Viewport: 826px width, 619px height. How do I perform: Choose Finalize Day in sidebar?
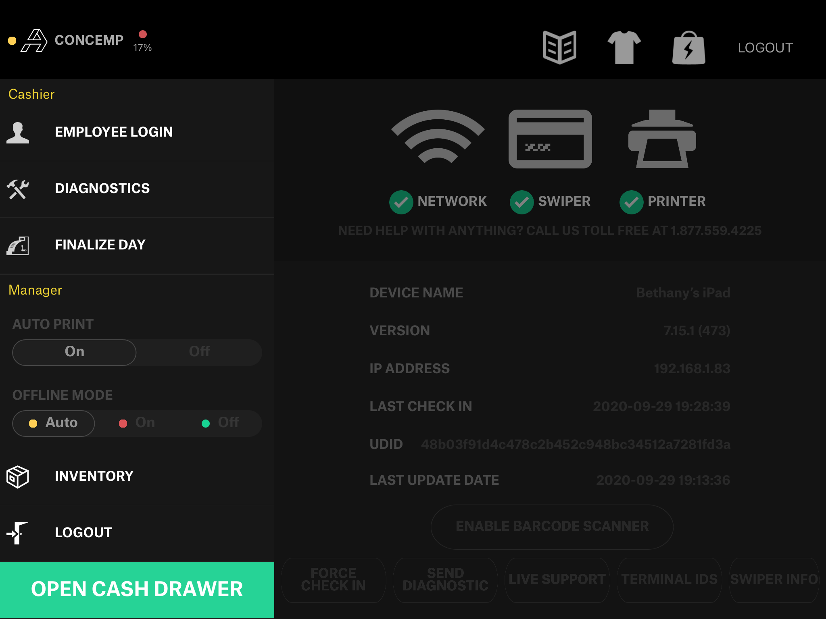(x=100, y=245)
